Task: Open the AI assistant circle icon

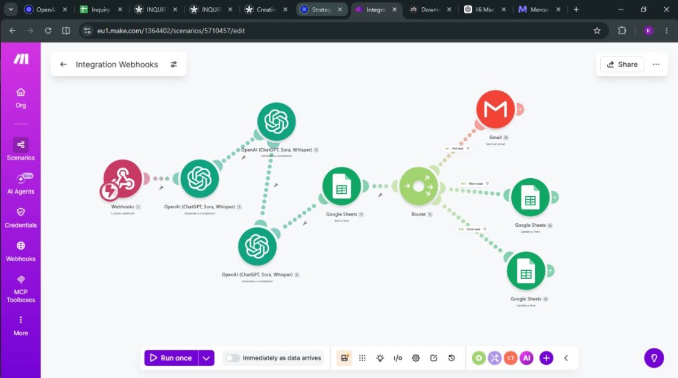Action: click(527, 358)
